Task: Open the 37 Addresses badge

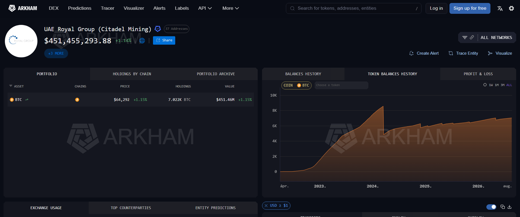Action: [x=177, y=29]
